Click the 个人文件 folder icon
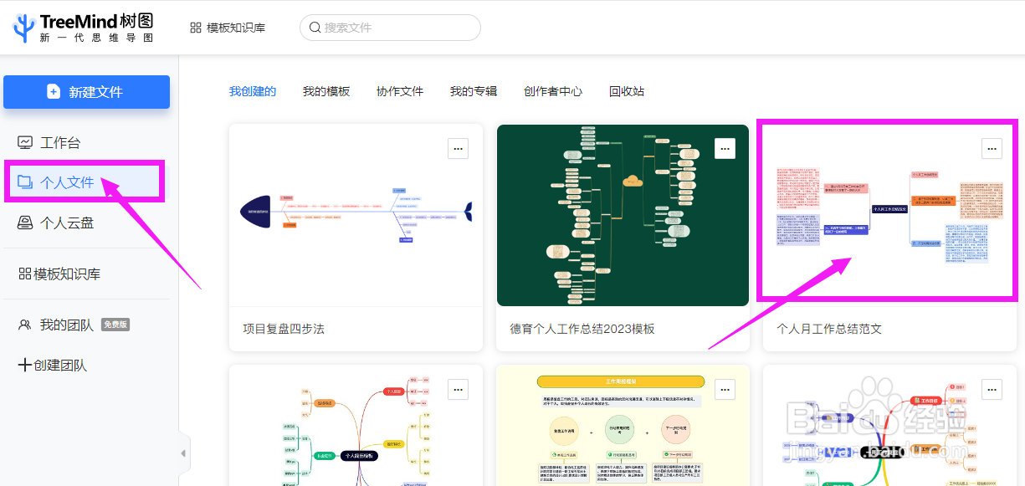The image size is (1025, 486). (x=25, y=182)
